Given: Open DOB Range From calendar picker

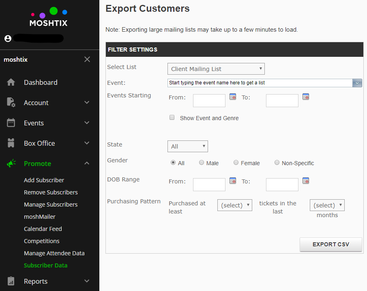Looking at the screenshot, I should coord(233,181).
